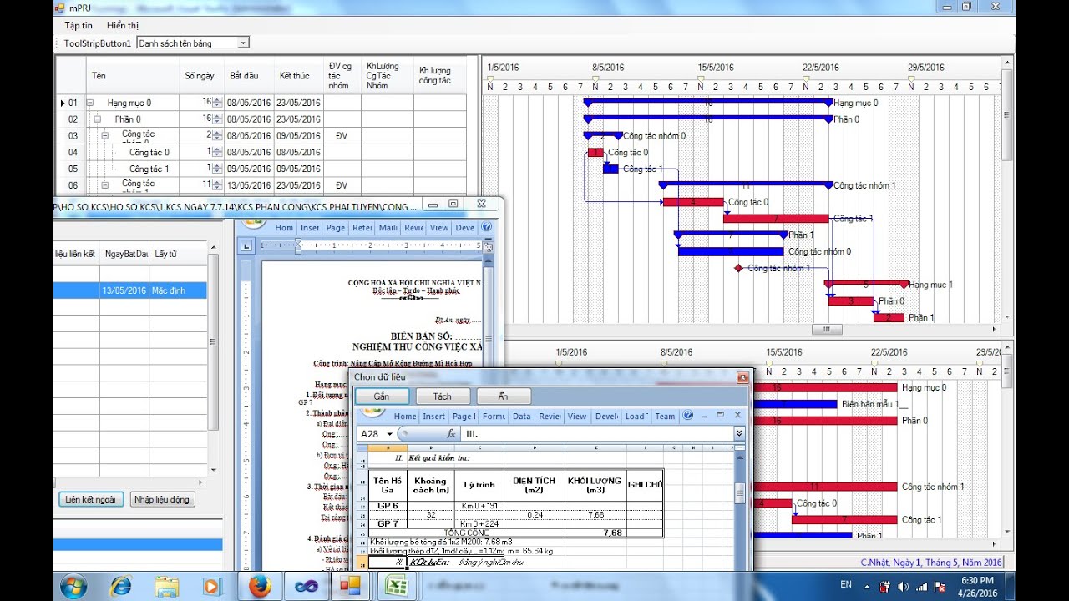Viewport: 1069px width, 601px height.
Task: Open the Hiển thị menu
Action: pos(123,25)
